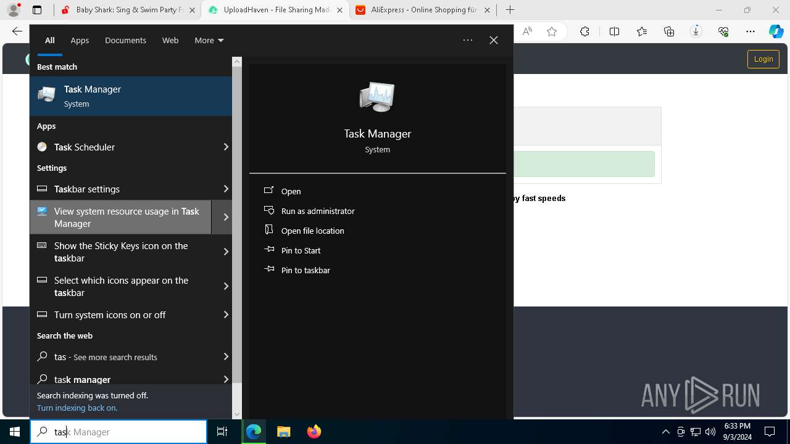Screen dimensions: 790x444
Task: Open Show the Sticky Keys icon setting
Action: coord(121,252)
